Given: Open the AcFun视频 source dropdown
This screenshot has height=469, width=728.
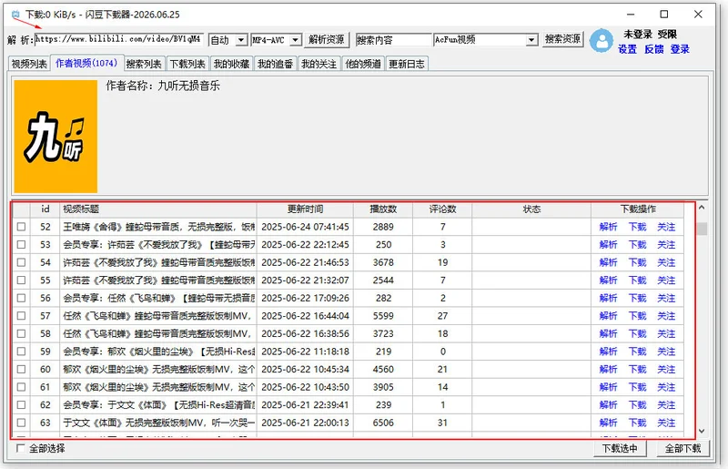Looking at the screenshot, I should (531, 40).
